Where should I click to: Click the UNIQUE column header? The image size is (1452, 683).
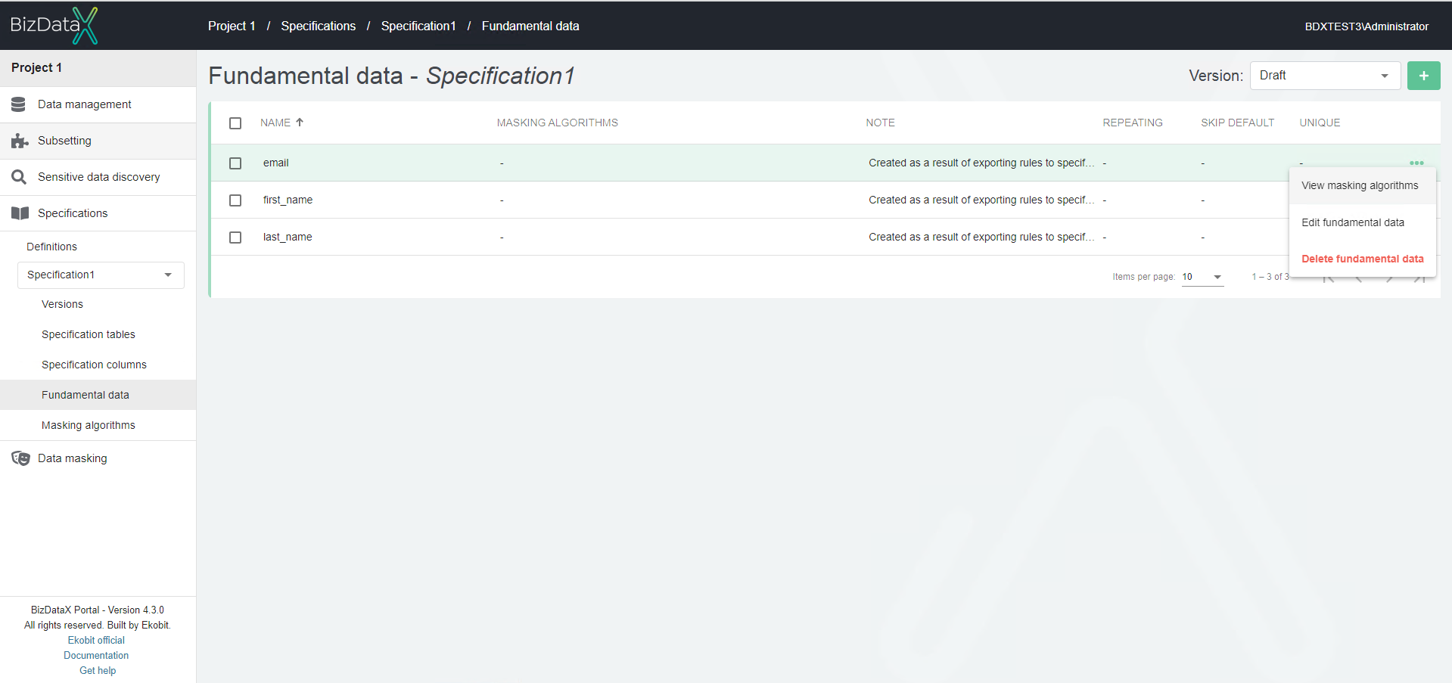tap(1320, 123)
